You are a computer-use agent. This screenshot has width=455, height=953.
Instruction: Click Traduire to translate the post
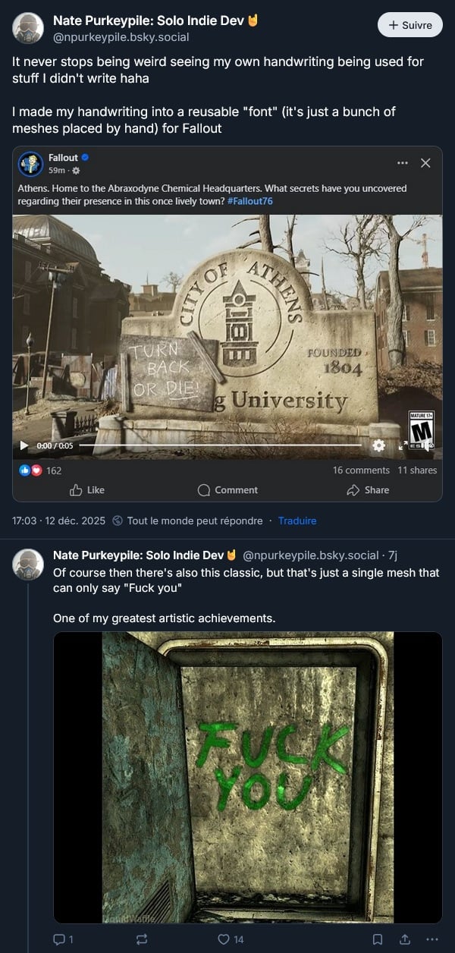pyautogui.click(x=297, y=521)
